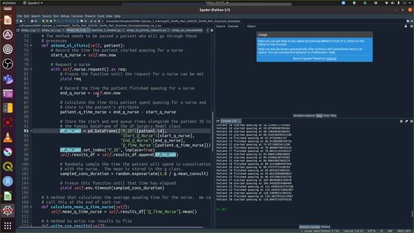Maximize the current pane from the toolbar
This screenshot has width=414, height=233.
[x=82, y=21]
